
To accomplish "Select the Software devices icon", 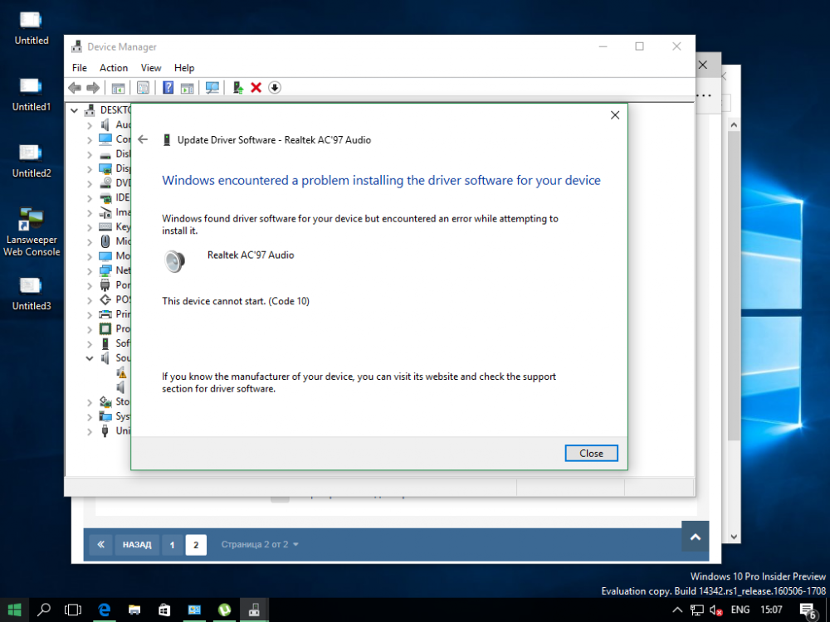I will [105, 343].
